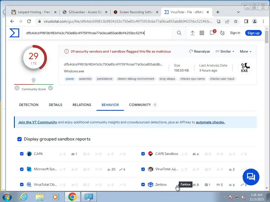The height and width of the screenshot is (202, 270).
Task: Click the CAPE Sandbox logo icon
Action: [x=151, y=154]
